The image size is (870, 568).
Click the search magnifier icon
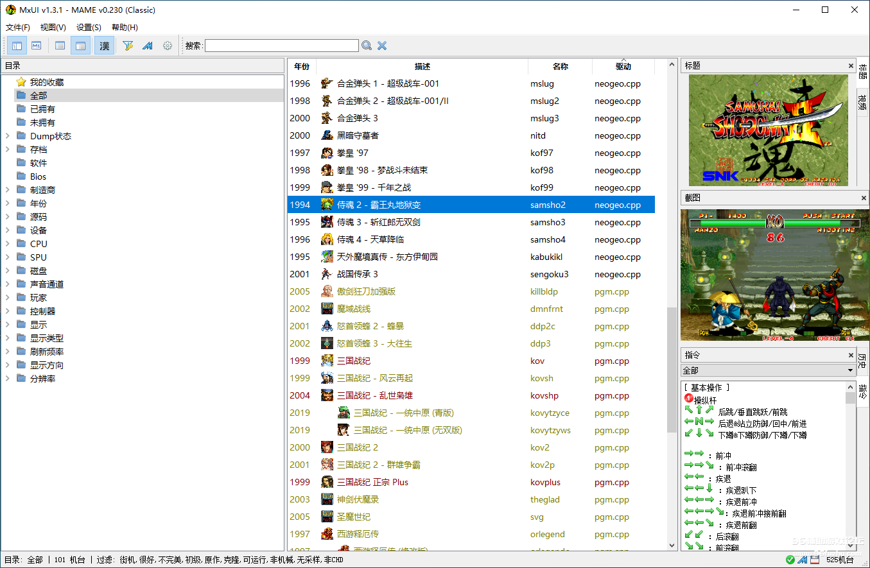[x=367, y=46]
